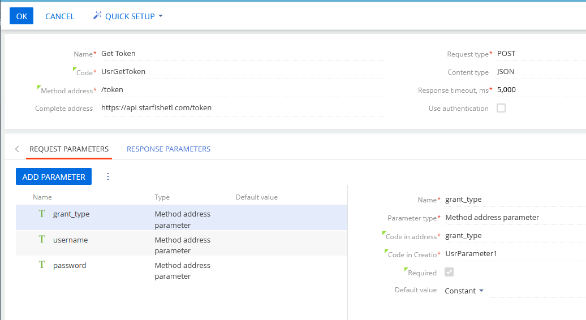Toggle the Use authentication checkbox

click(501, 109)
